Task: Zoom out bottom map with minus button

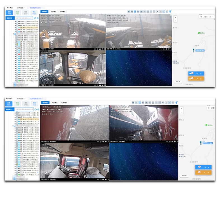Action: tap(182, 112)
